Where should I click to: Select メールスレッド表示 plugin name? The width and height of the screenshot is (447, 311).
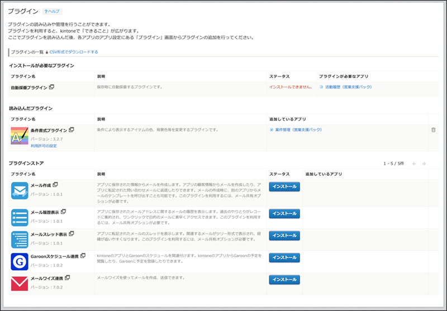[x=49, y=235]
